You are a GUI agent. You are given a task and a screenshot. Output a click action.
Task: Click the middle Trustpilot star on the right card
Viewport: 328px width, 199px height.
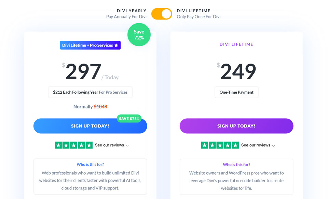point(220,145)
